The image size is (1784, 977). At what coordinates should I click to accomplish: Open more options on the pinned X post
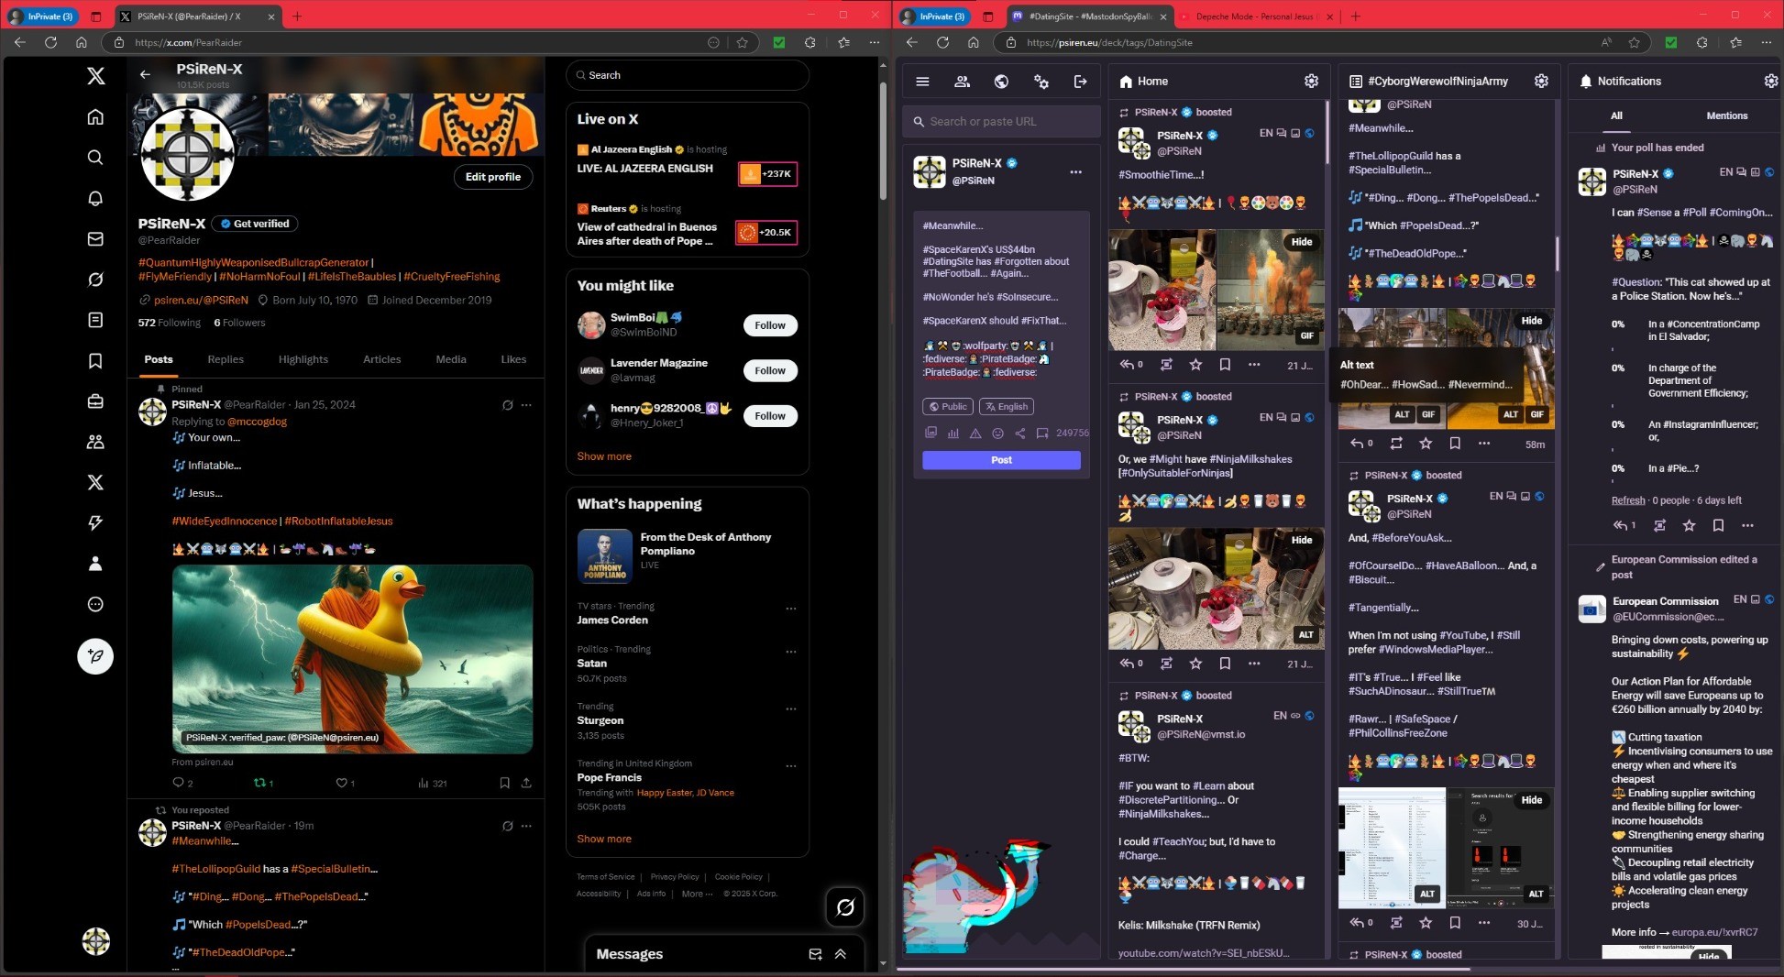pos(526,405)
